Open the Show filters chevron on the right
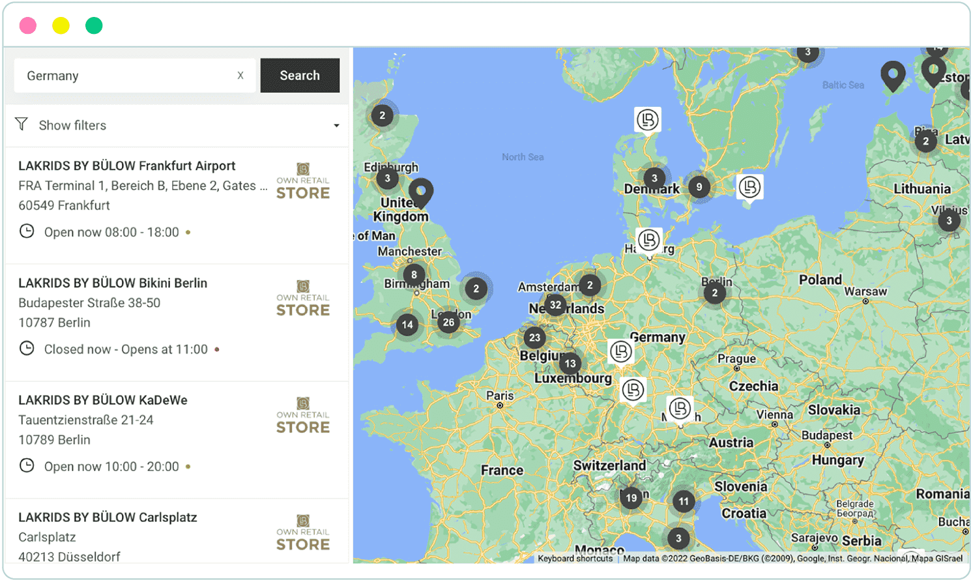This screenshot has width=971, height=580. [x=337, y=125]
